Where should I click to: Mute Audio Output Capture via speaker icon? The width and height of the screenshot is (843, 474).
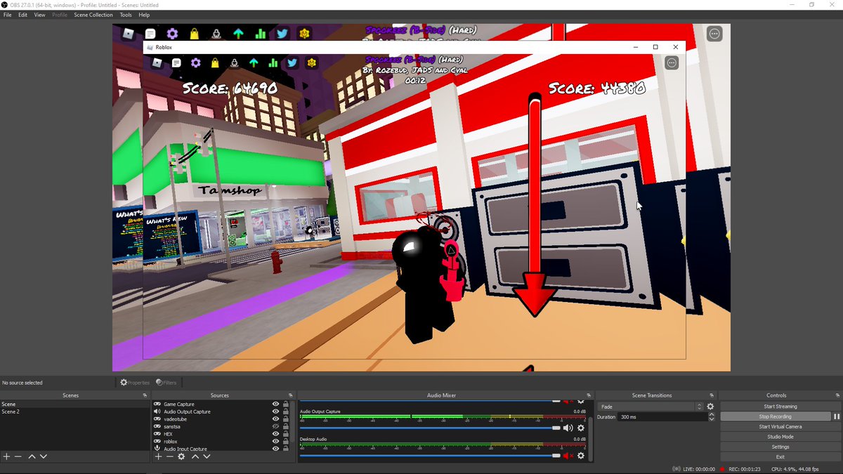coord(568,428)
